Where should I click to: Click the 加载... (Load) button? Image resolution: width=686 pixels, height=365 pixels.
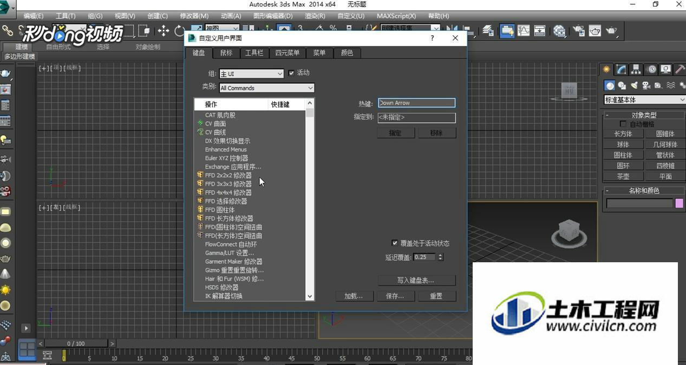pos(354,296)
